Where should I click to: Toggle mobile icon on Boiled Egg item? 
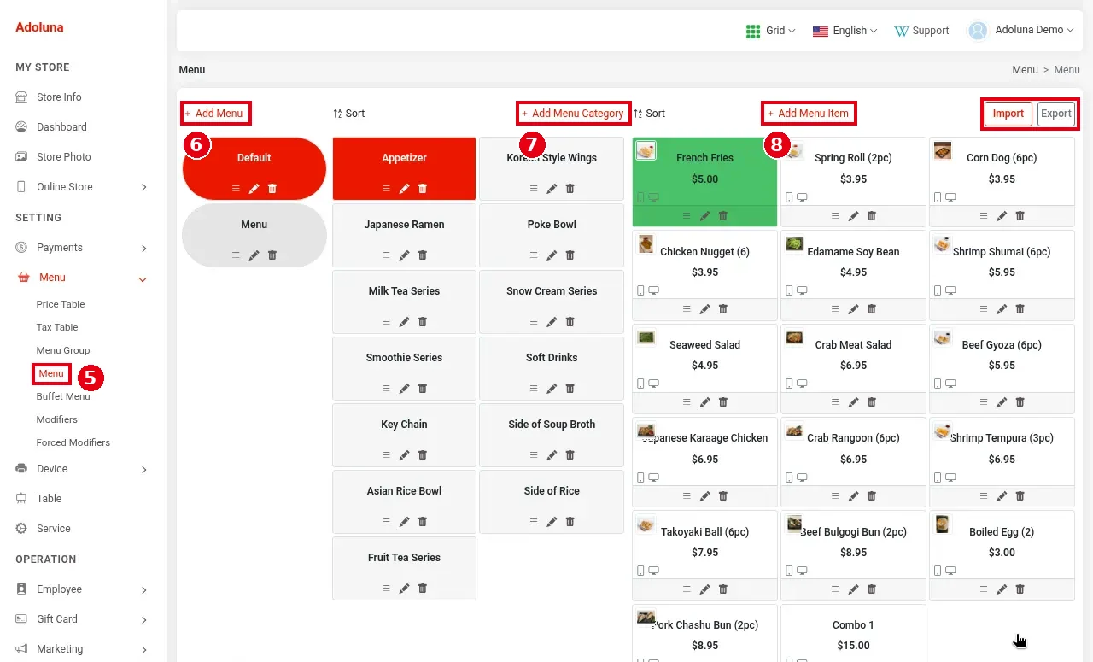pyautogui.click(x=938, y=571)
